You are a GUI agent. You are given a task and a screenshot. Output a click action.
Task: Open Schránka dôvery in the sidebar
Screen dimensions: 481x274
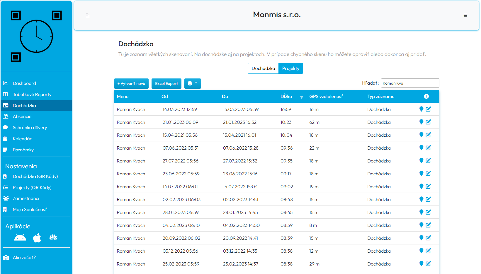coord(36,128)
